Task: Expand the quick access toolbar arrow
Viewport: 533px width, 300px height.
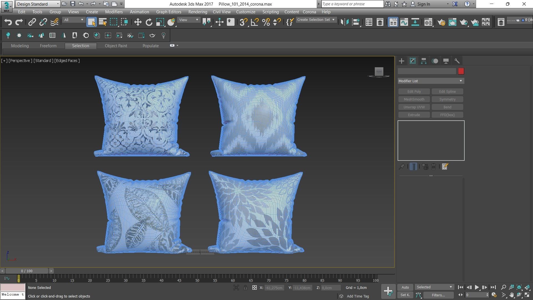Action: 121,4
